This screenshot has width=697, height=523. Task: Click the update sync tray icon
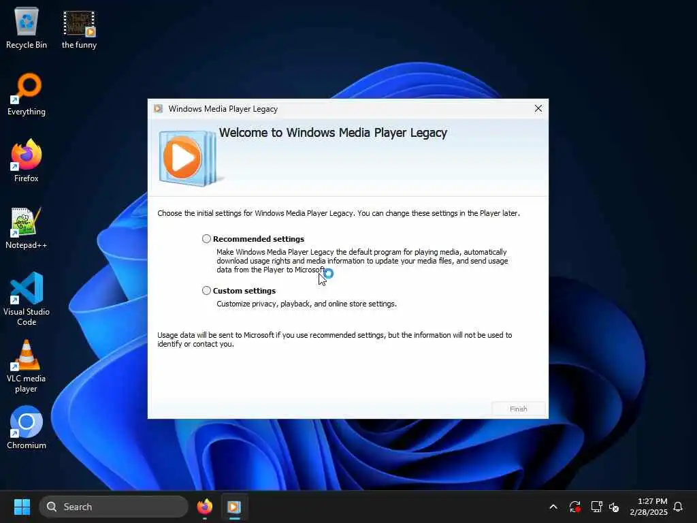pyautogui.click(x=574, y=507)
